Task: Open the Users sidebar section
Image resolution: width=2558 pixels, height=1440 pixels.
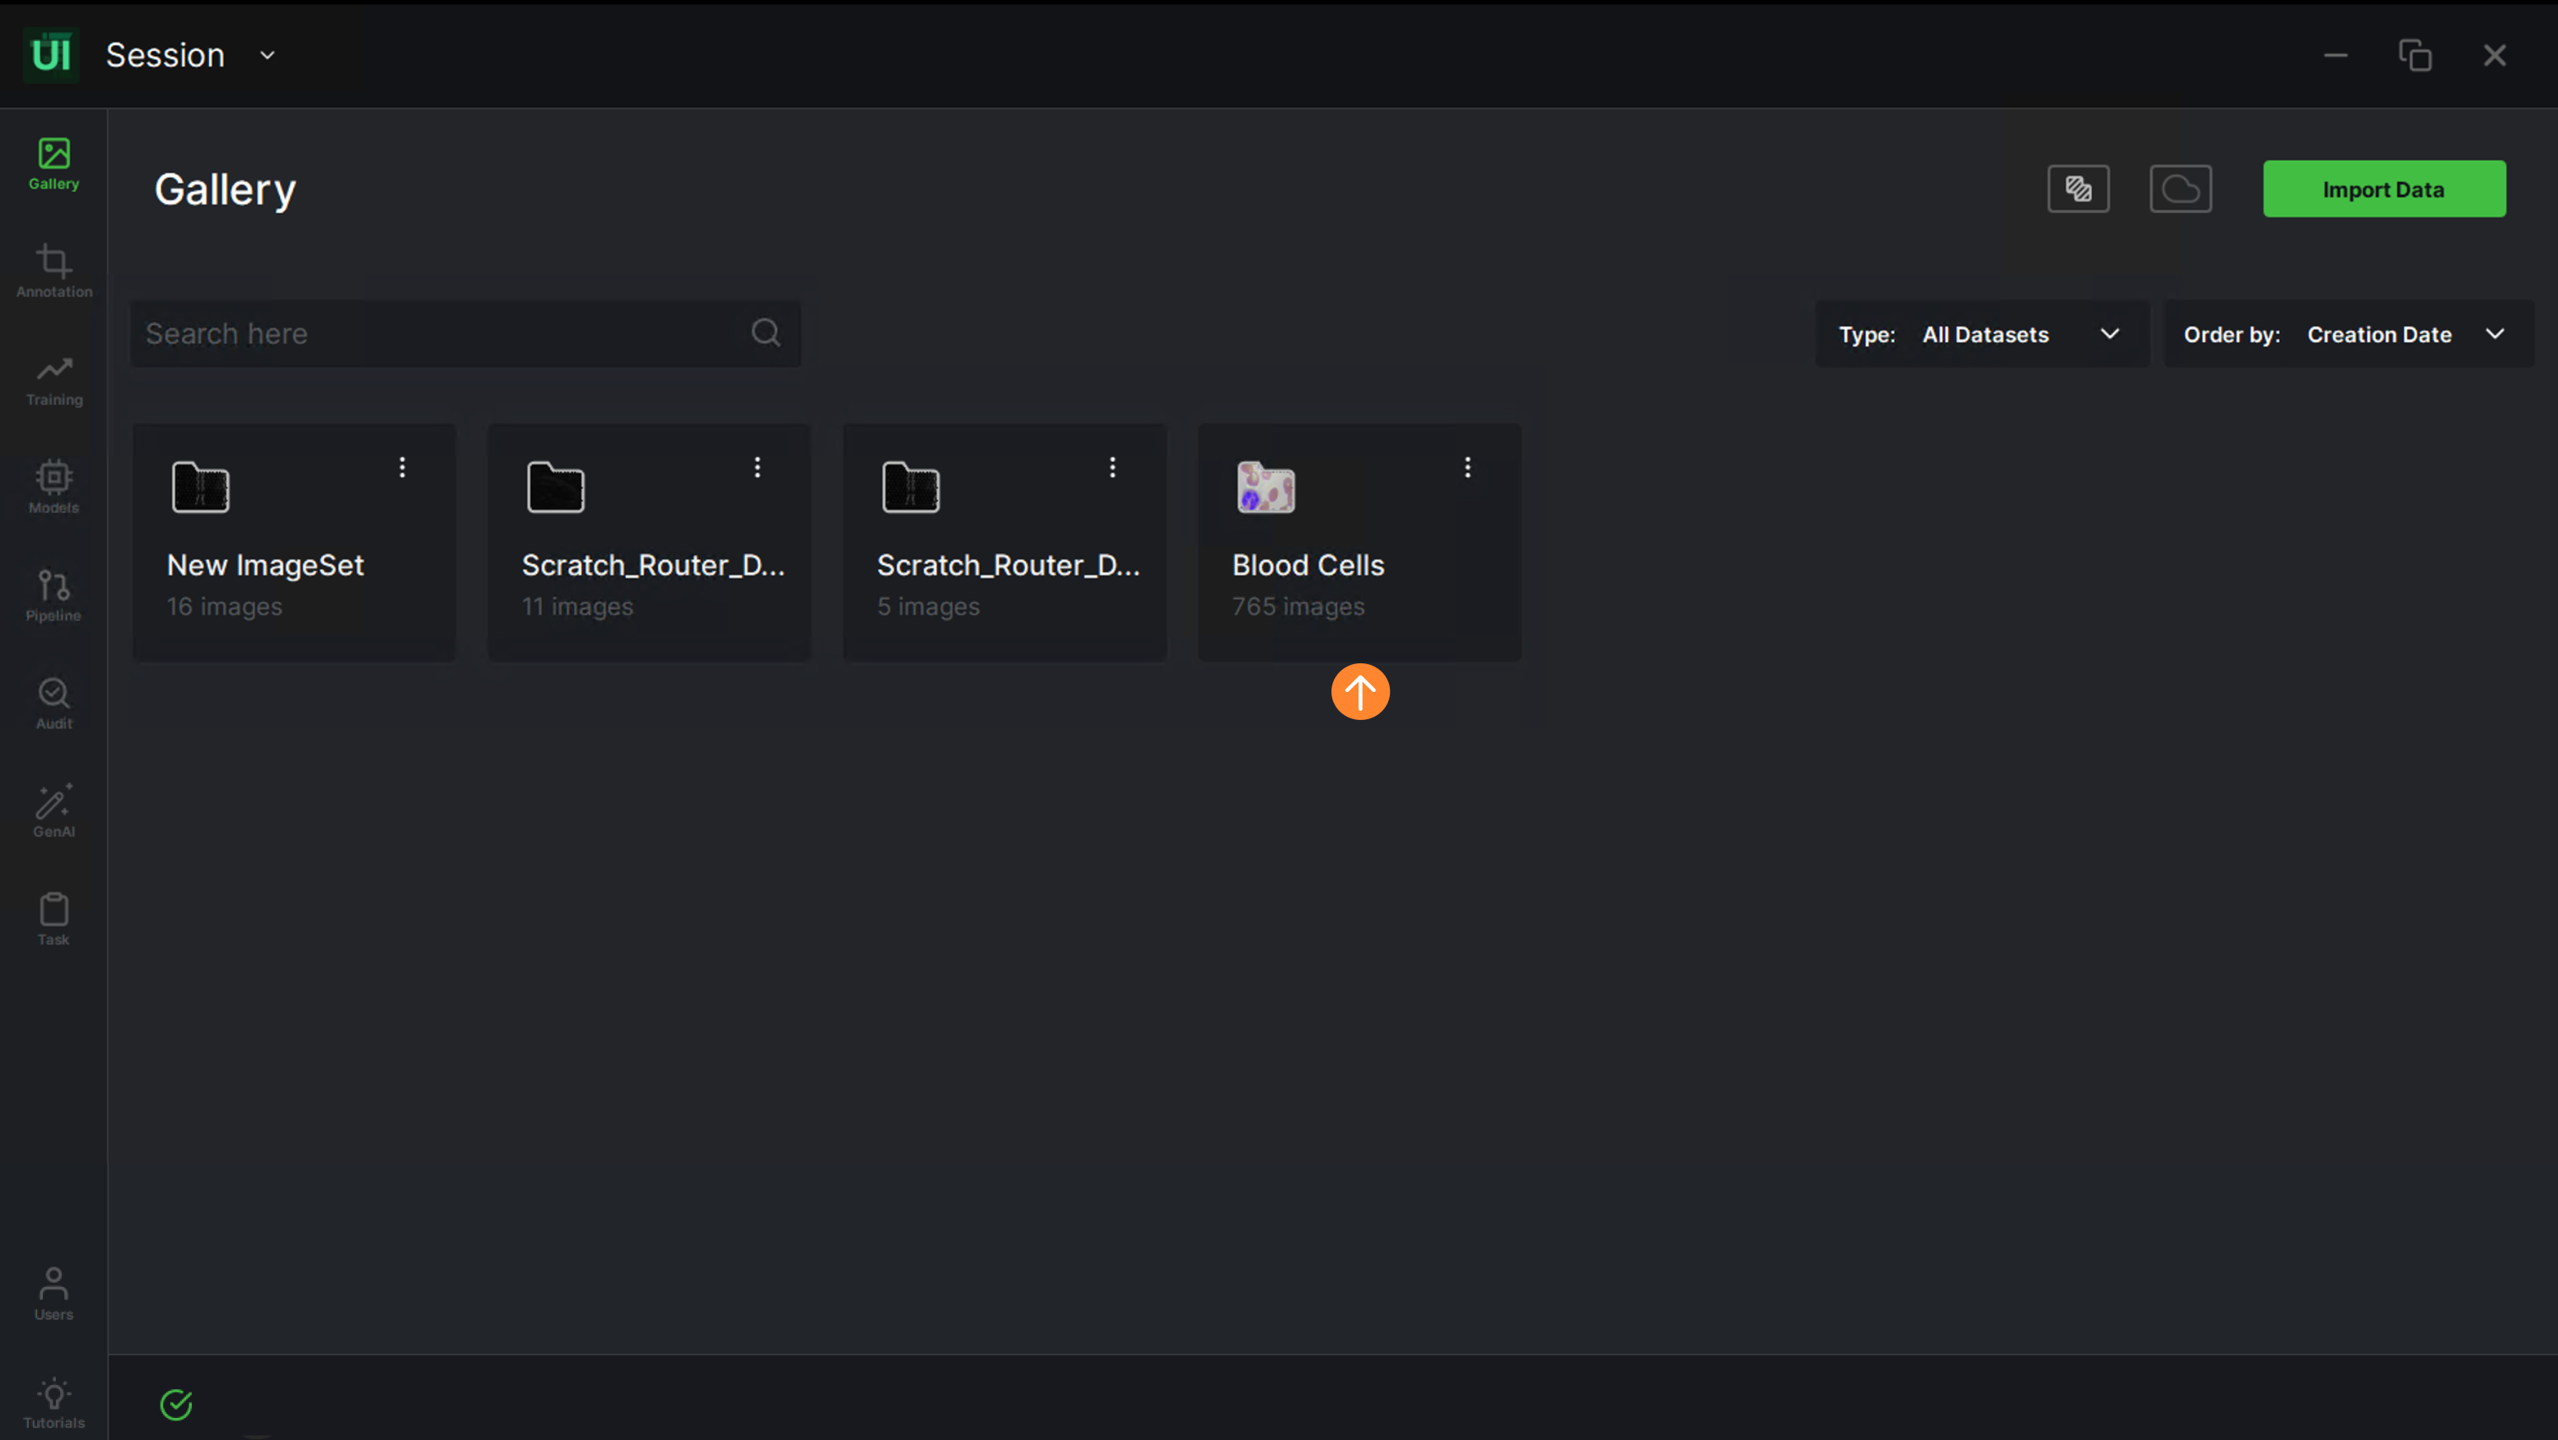Action: [53, 1293]
